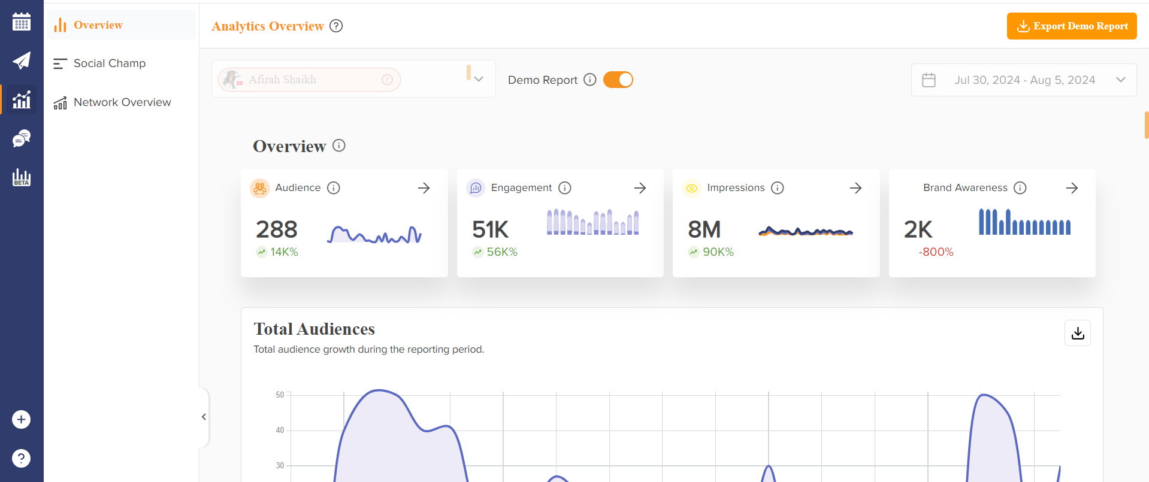Click the Analytics Overview page title
Image resolution: width=1149 pixels, height=482 pixels.
point(268,26)
